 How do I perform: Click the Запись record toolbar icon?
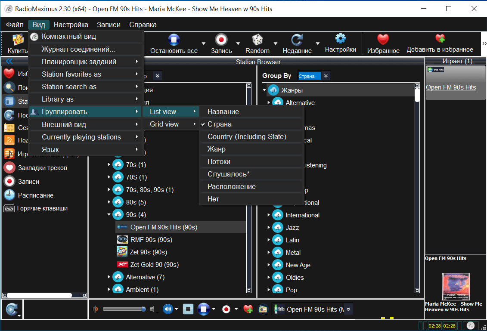click(x=221, y=40)
